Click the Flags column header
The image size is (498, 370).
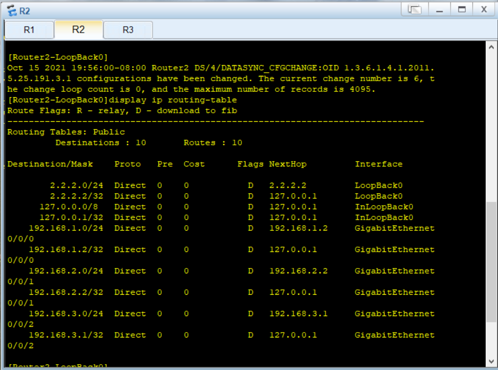pos(250,164)
